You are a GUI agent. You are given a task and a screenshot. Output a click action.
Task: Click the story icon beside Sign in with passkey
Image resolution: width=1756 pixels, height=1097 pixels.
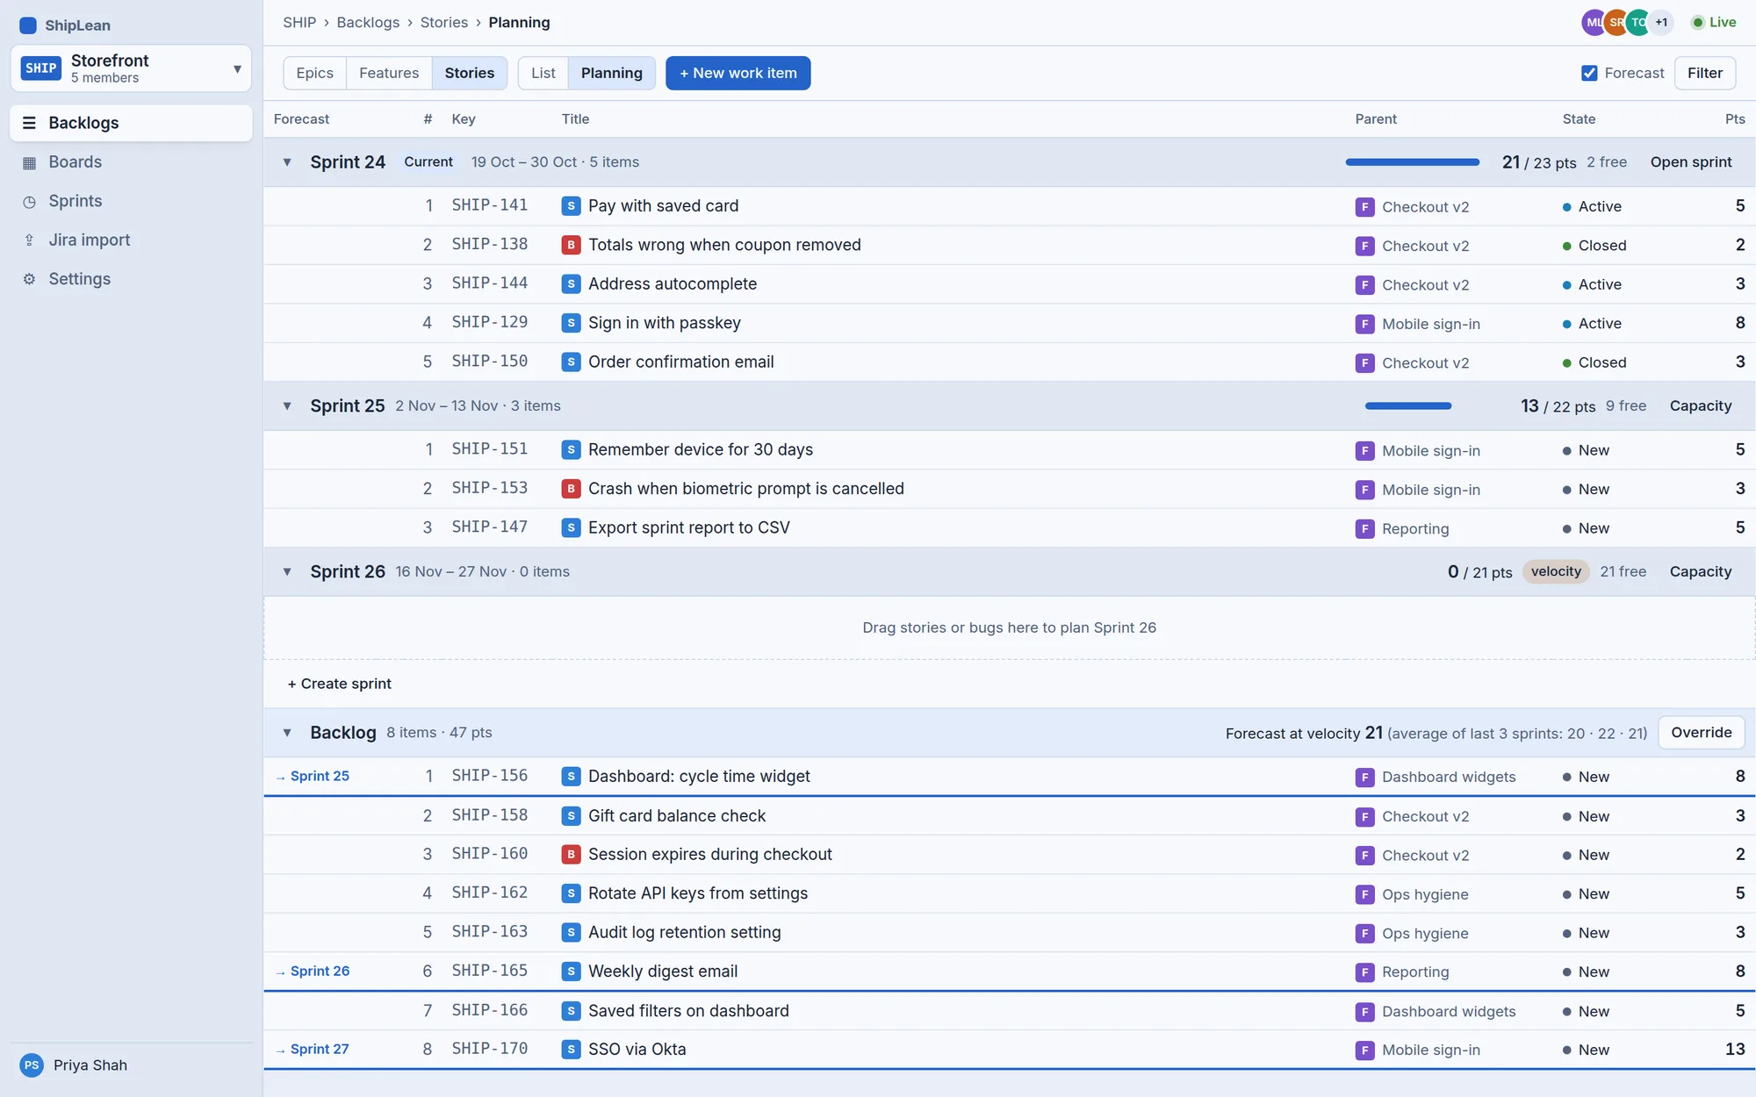tap(571, 323)
